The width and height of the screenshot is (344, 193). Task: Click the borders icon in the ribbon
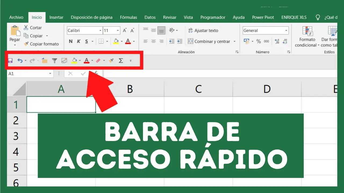pos(101,41)
